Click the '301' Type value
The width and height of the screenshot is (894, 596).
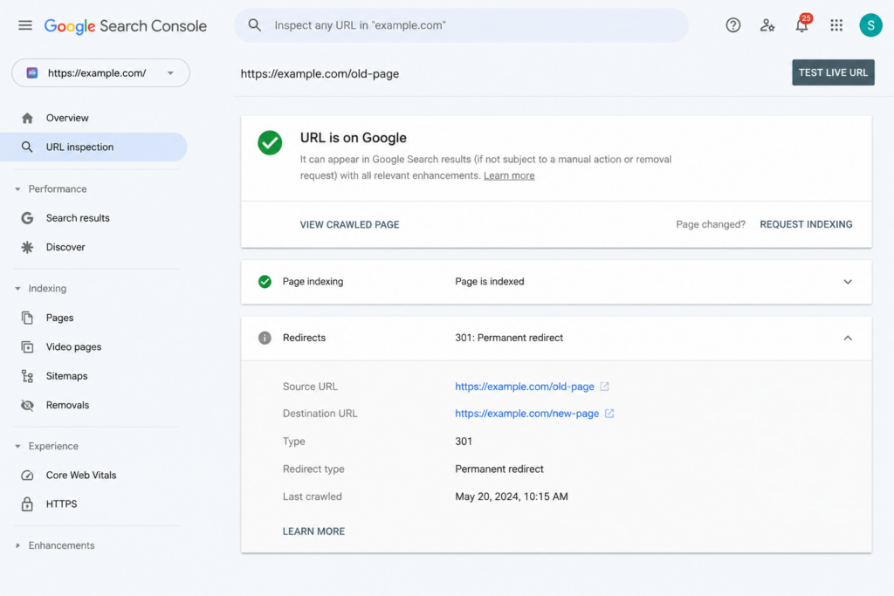pos(464,441)
